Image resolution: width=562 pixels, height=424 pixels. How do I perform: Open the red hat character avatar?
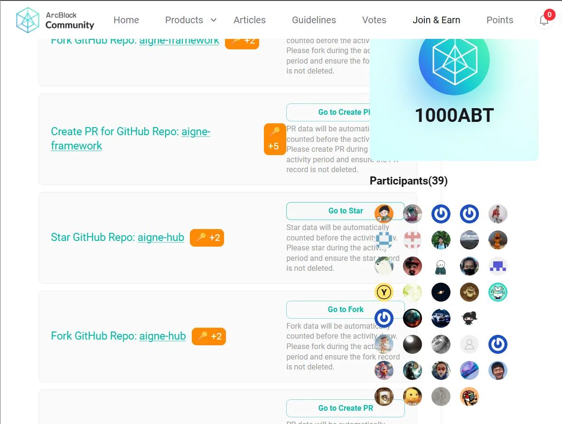tap(412, 266)
